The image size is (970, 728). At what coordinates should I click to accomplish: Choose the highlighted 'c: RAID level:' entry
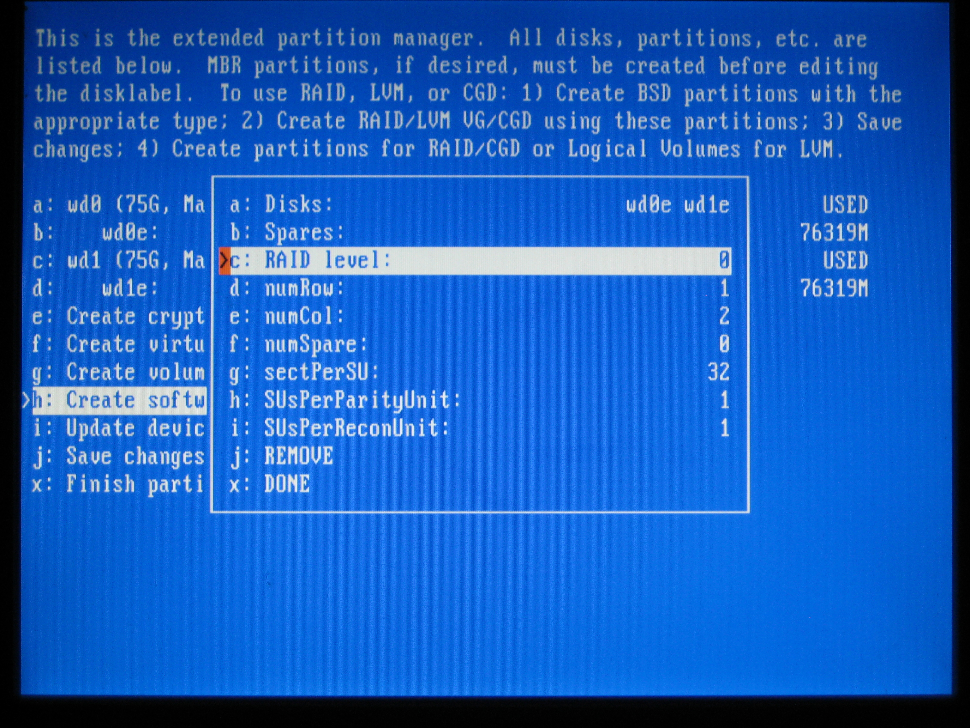point(475,261)
